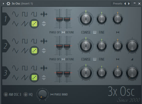Select noise shape for oscillator 2
The height and width of the screenshot is (104, 142).
[x=44, y=41]
